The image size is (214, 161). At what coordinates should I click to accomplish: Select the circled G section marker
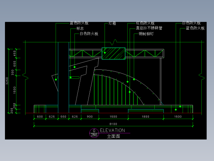(x=94, y=133)
